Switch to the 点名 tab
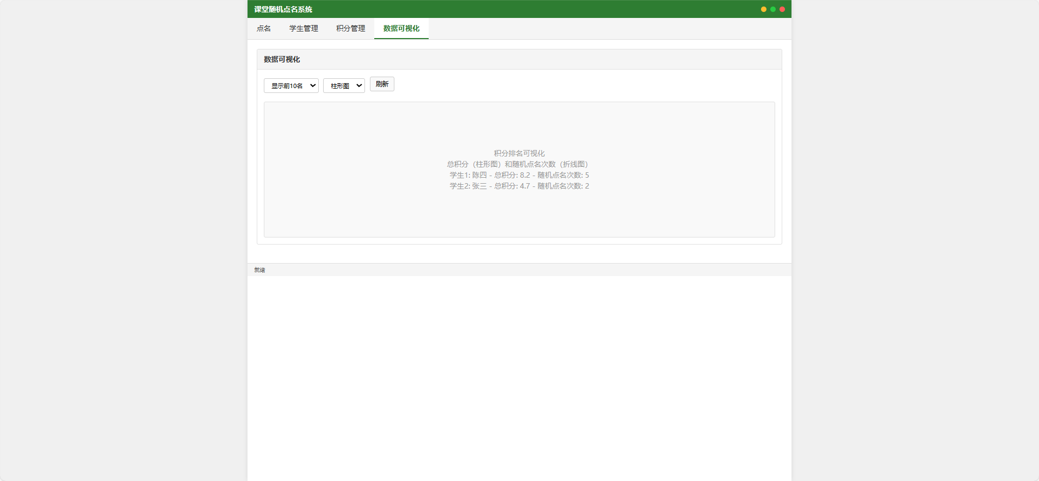Screen dimensions: 1039x481 264,28
